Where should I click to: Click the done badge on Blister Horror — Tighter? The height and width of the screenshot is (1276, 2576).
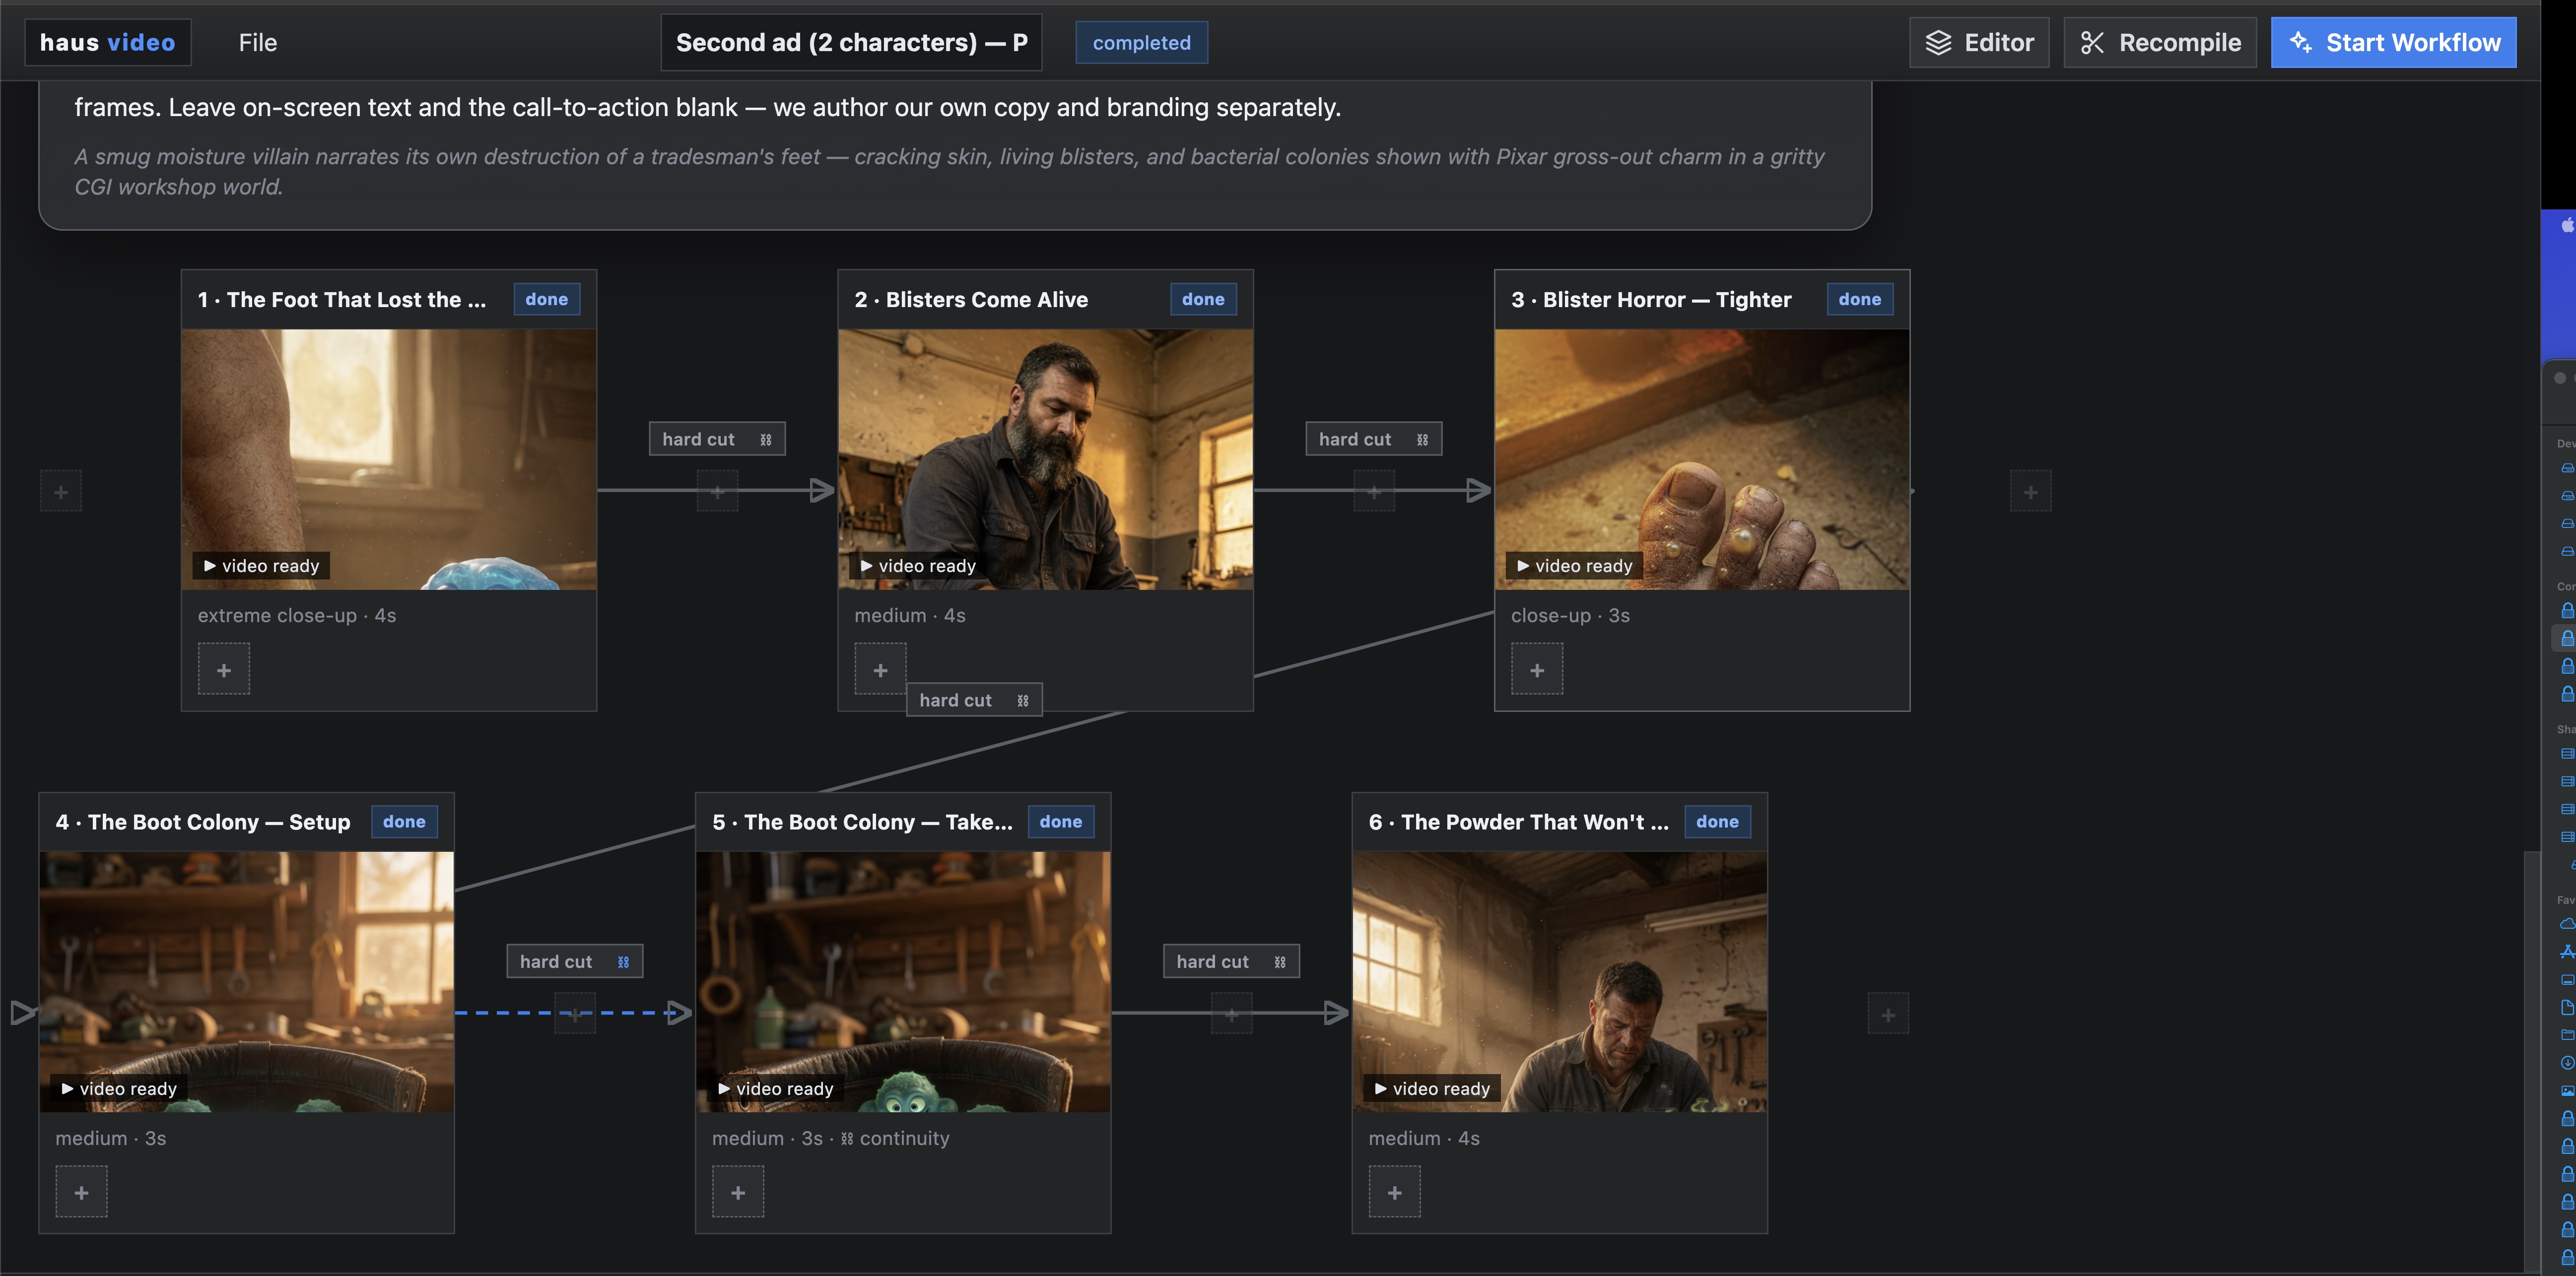click(1860, 299)
